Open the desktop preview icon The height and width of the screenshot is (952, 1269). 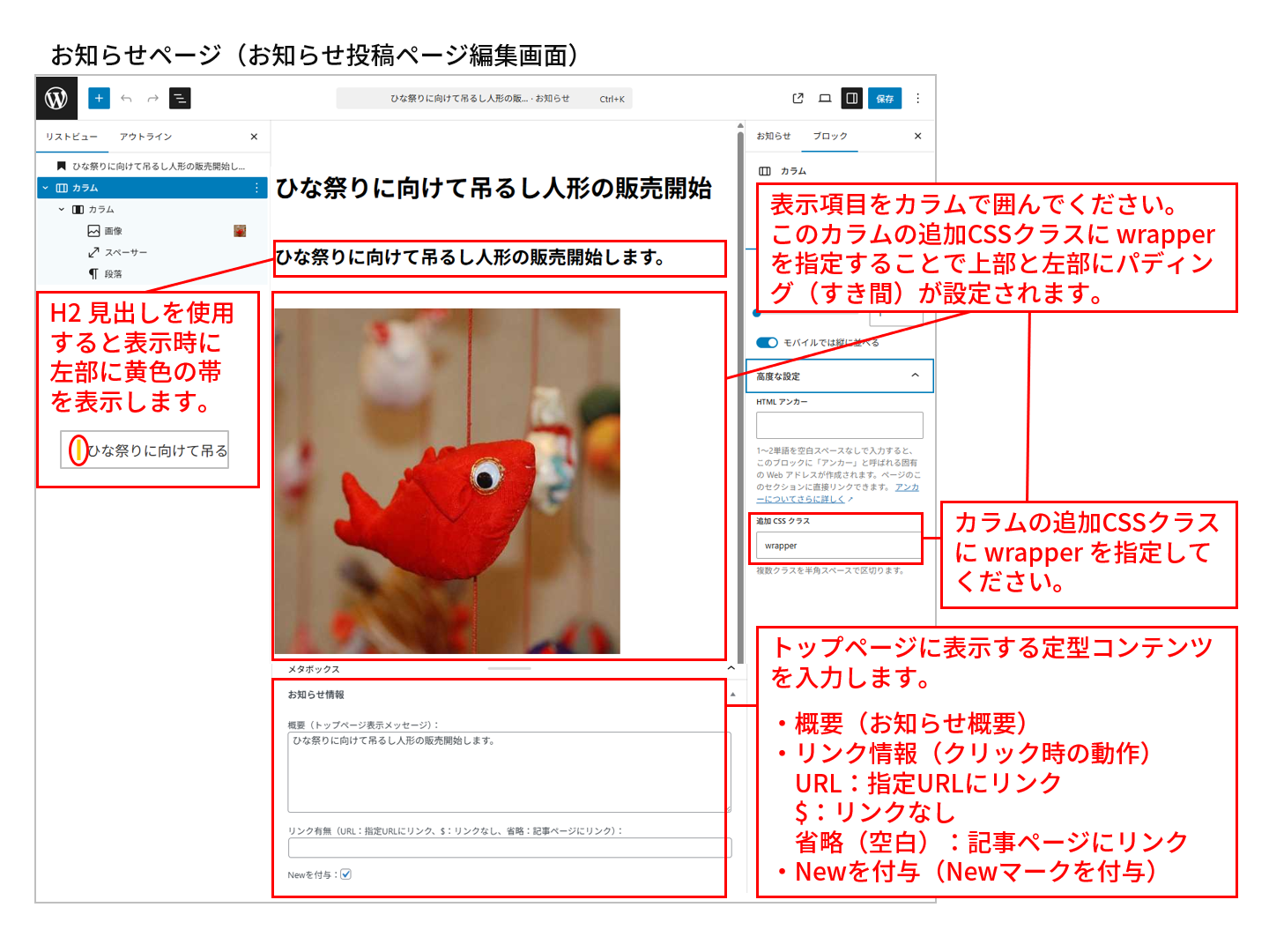pos(824,98)
